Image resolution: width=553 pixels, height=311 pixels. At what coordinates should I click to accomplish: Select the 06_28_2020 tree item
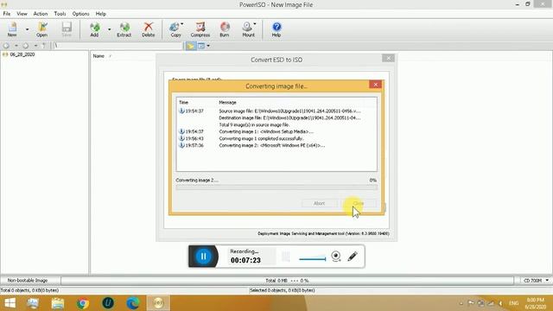22,54
